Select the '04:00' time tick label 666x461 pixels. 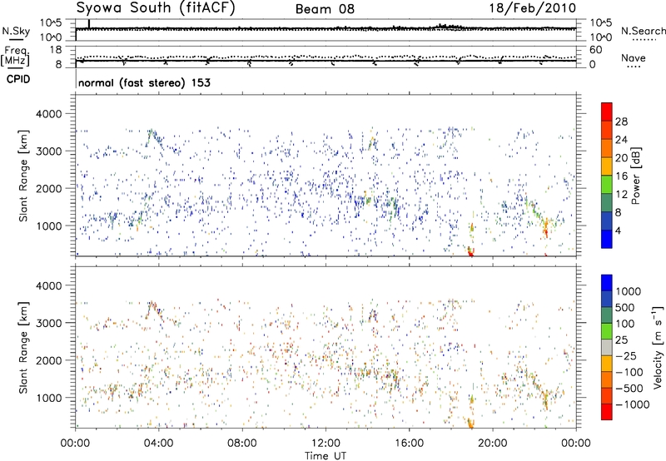tap(158, 444)
